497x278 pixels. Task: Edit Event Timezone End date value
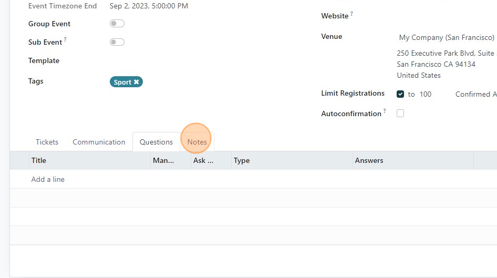click(x=149, y=6)
